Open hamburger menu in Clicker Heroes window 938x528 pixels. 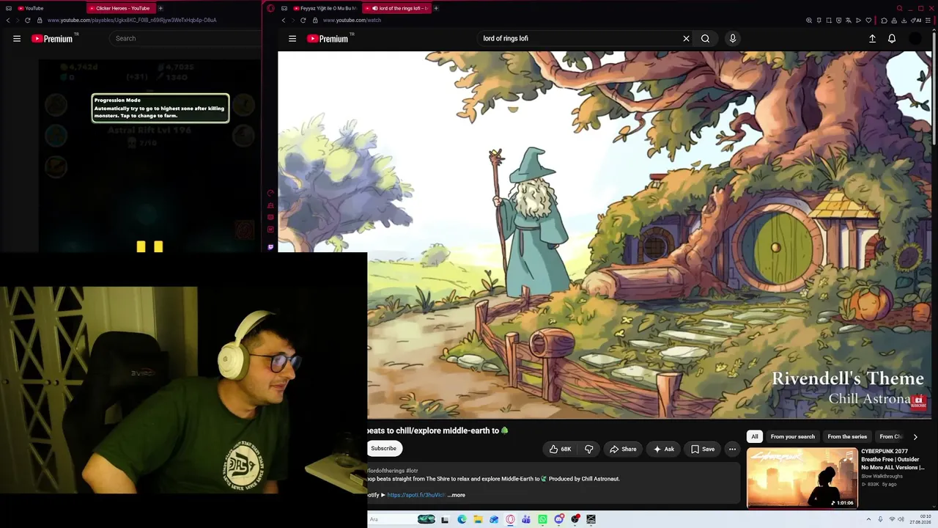point(17,39)
